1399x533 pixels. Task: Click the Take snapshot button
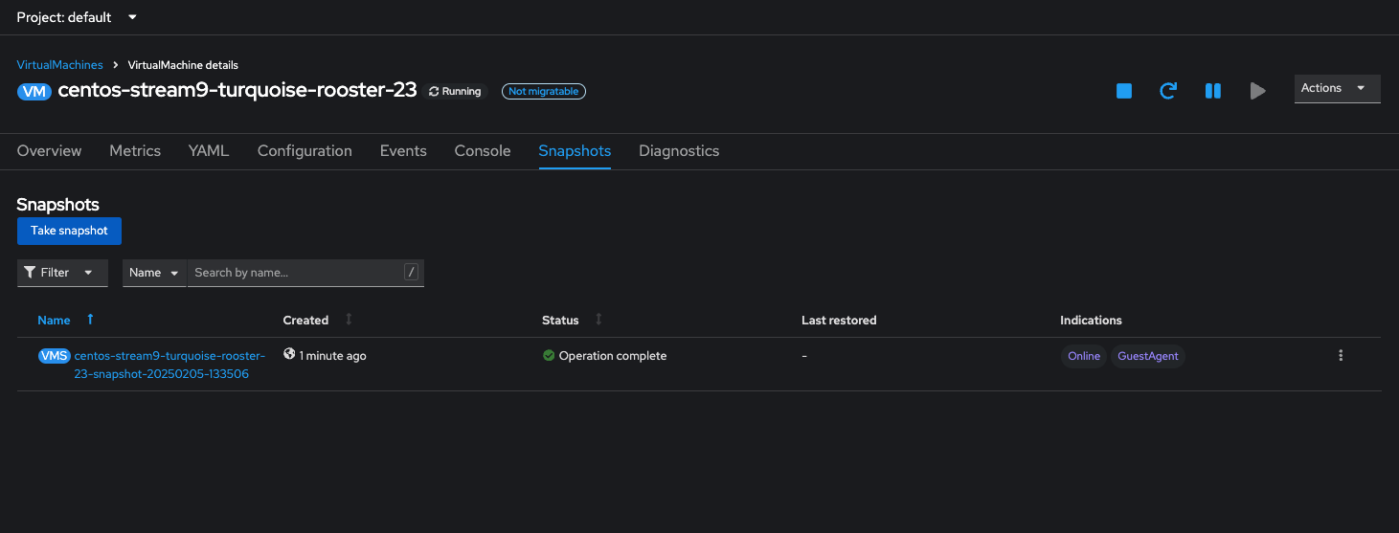pos(69,231)
